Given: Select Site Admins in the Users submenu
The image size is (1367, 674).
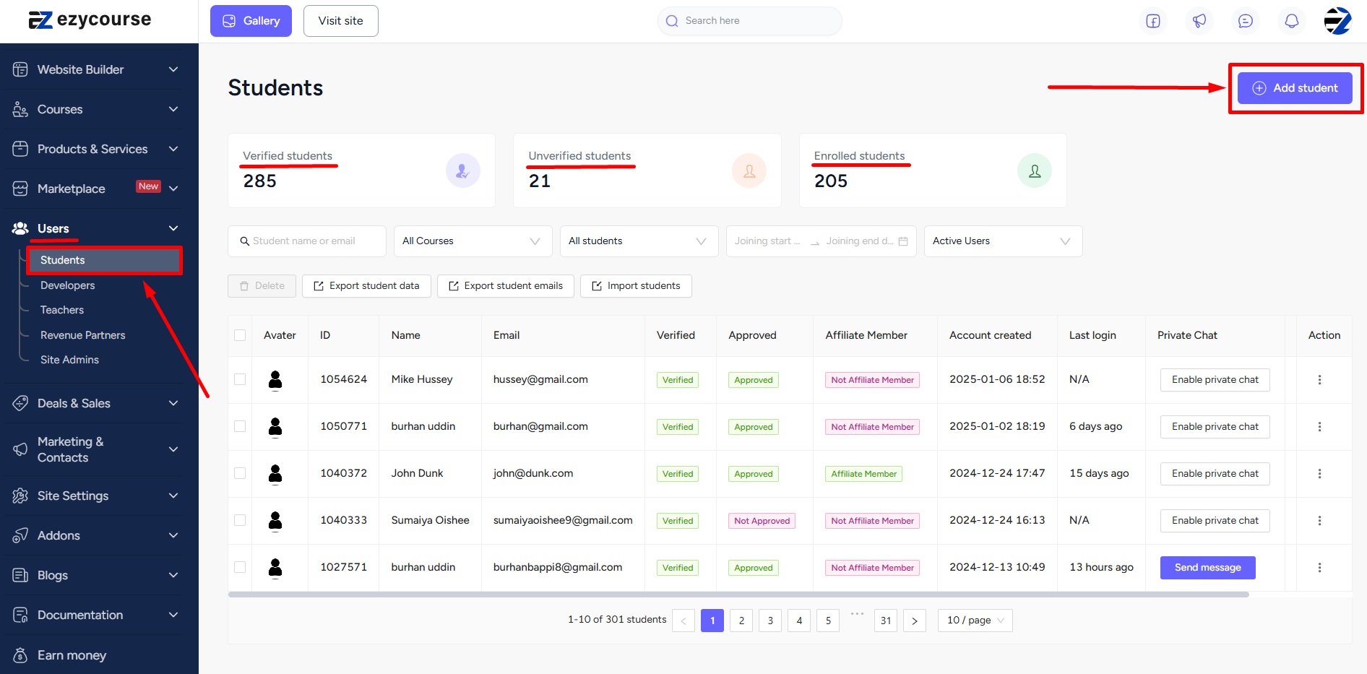Looking at the screenshot, I should pyautogui.click(x=69, y=360).
